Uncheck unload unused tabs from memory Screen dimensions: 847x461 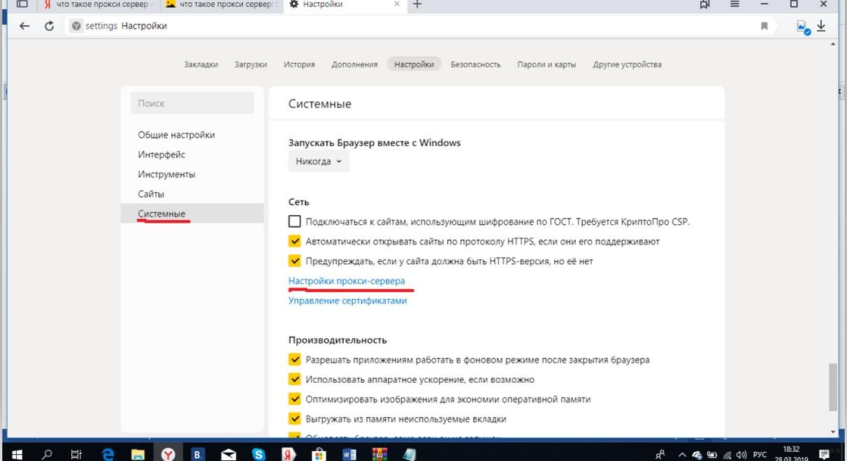pos(295,418)
